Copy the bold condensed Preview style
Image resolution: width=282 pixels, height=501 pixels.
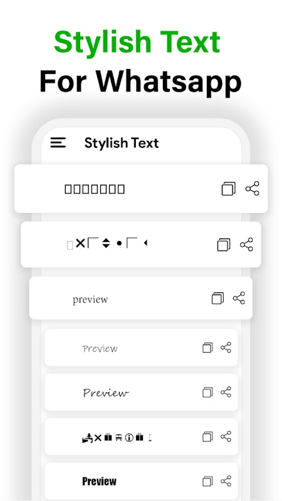(207, 481)
